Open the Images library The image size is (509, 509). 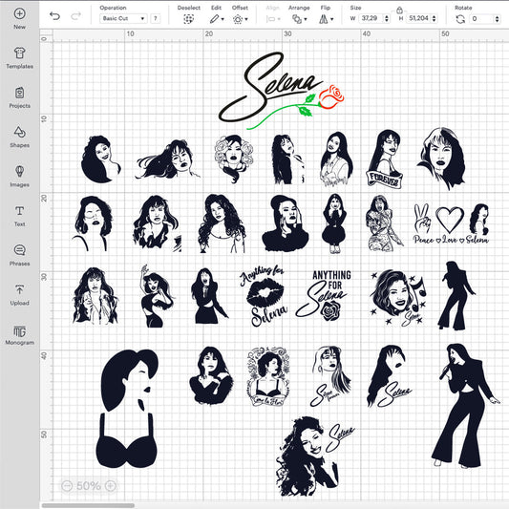point(19,177)
